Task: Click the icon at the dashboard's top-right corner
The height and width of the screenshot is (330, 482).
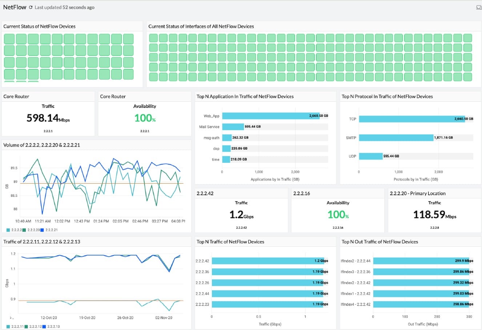Action: [479, 8]
